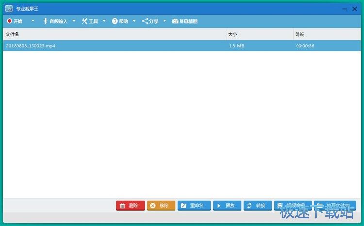Image resolution: width=364 pixels, height=226 pixels.
Task: Sort by the 时长 column header
Action: [327, 34]
